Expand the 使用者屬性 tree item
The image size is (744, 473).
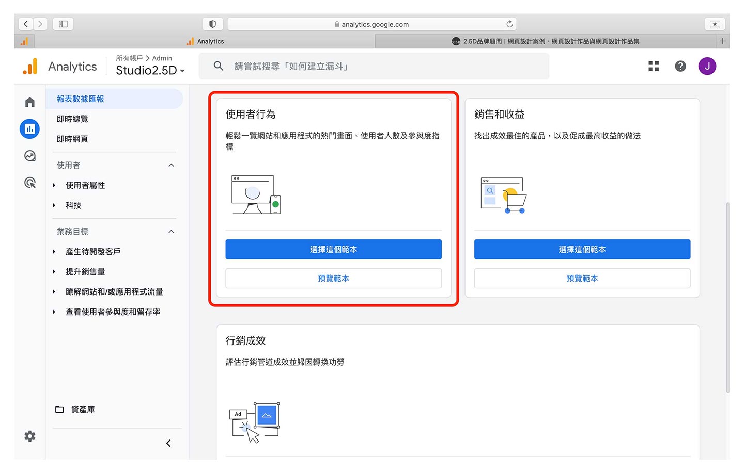tap(54, 185)
